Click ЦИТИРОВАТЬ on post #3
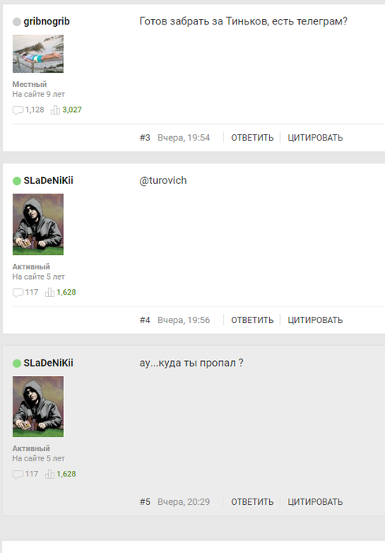Screen dimensions: 385x553 (x=315, y=137)
